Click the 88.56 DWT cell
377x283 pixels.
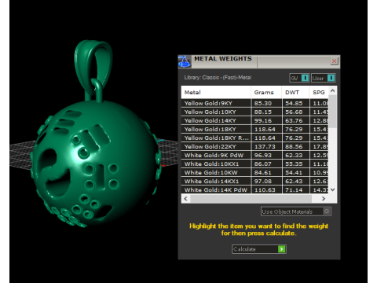point(296,146)
